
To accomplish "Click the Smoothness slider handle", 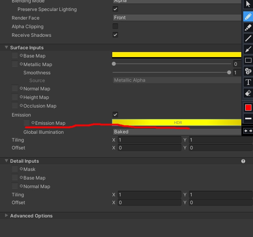I will point(229,72).
